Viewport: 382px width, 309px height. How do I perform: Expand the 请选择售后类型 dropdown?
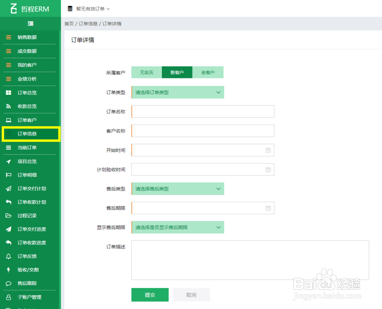pyautogui.click(x=178, y=189)
